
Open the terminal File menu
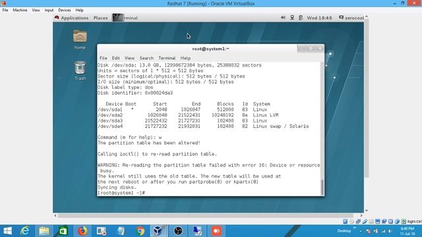[103, 58]
